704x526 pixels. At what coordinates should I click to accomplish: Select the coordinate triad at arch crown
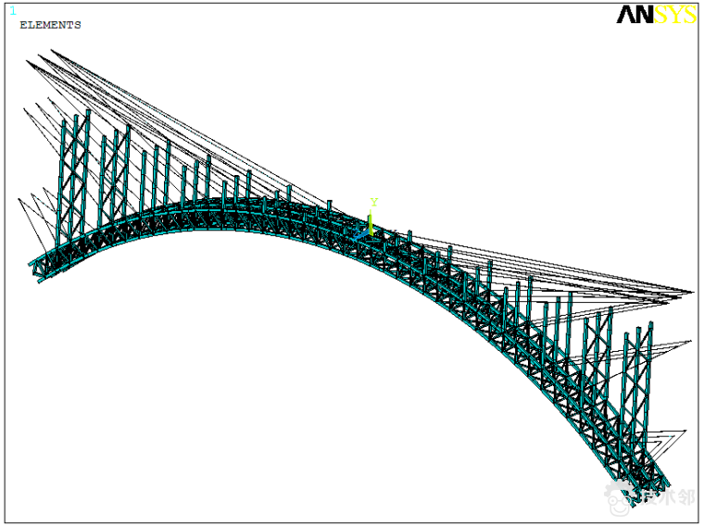370,227
